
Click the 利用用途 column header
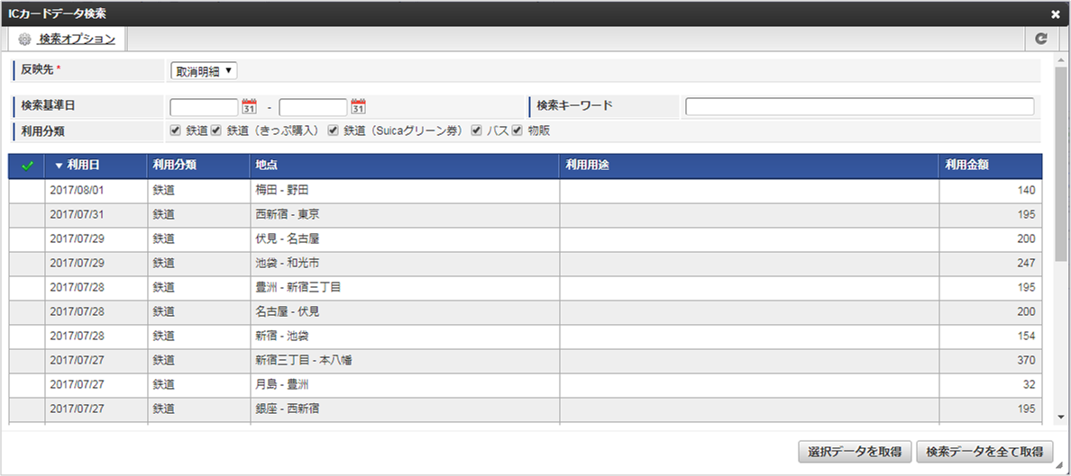pos(749,166)
